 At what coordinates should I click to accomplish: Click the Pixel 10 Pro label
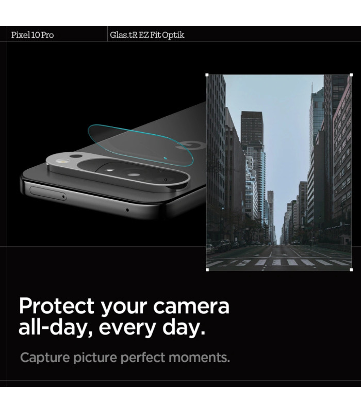(32, 35)
